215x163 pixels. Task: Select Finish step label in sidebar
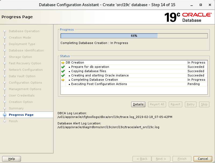click(x=13, y=121)
